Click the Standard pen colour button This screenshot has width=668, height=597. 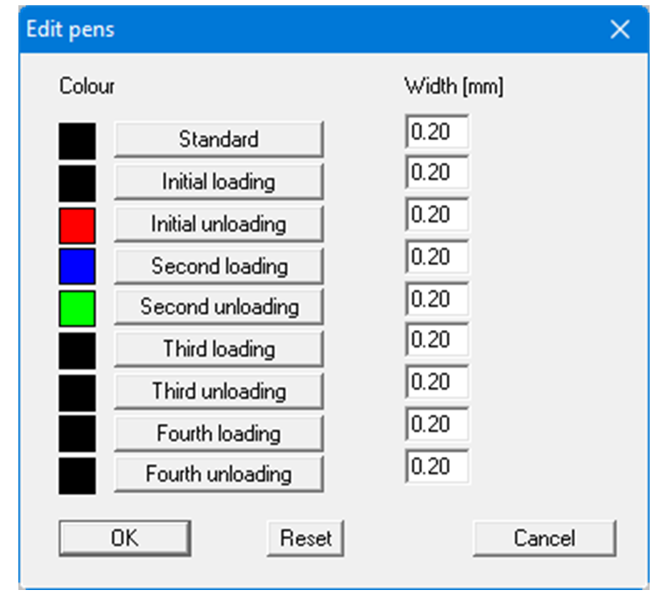click(x=218, y=139)
